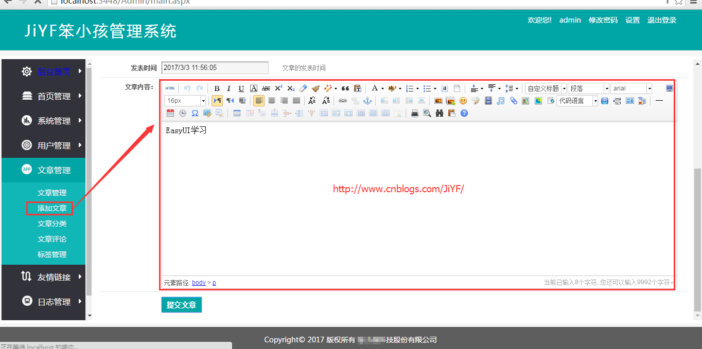702x349 pixels.
Task: Add a border to characters
Action: tap(254, 88)
